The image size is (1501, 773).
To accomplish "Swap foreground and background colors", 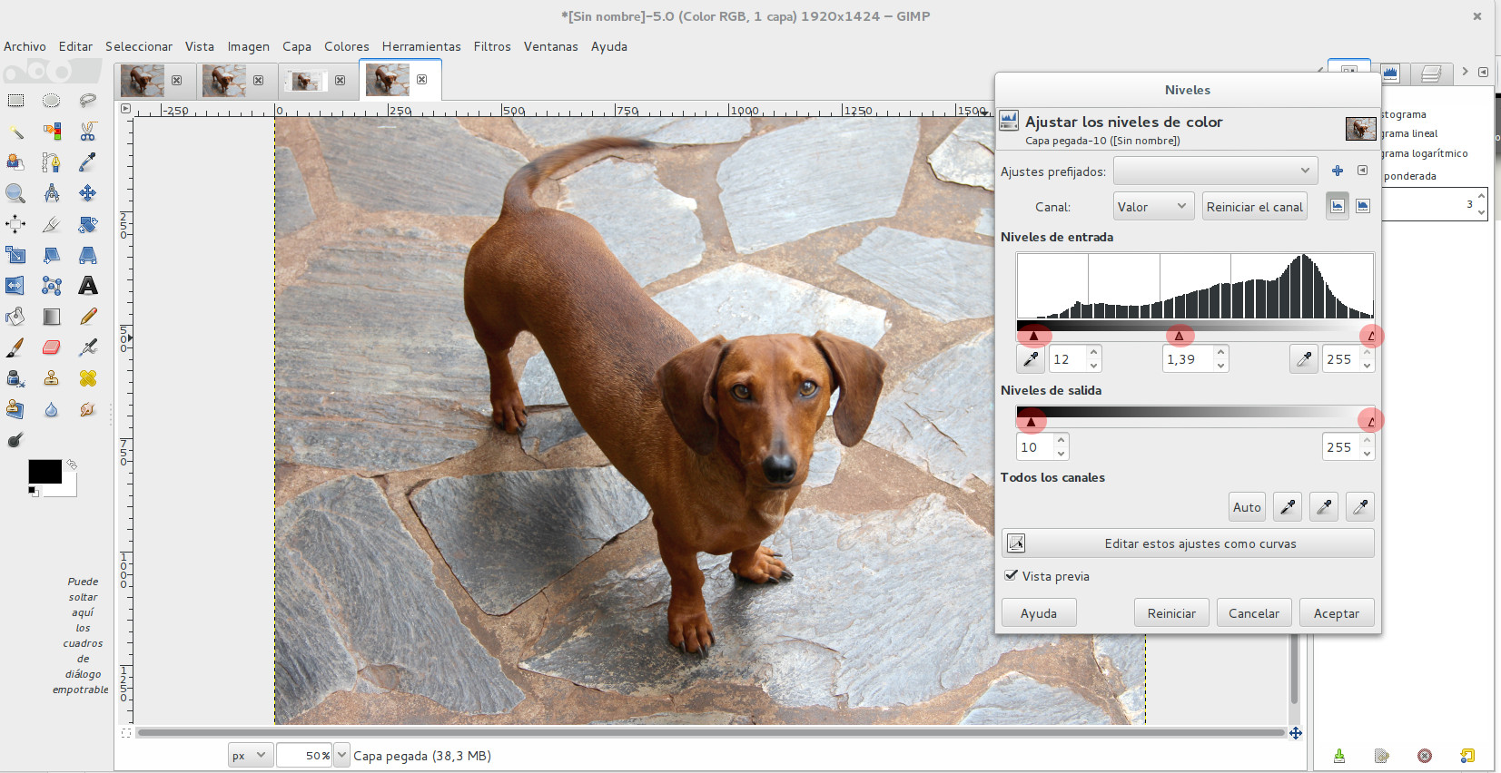I will (71, 465).
